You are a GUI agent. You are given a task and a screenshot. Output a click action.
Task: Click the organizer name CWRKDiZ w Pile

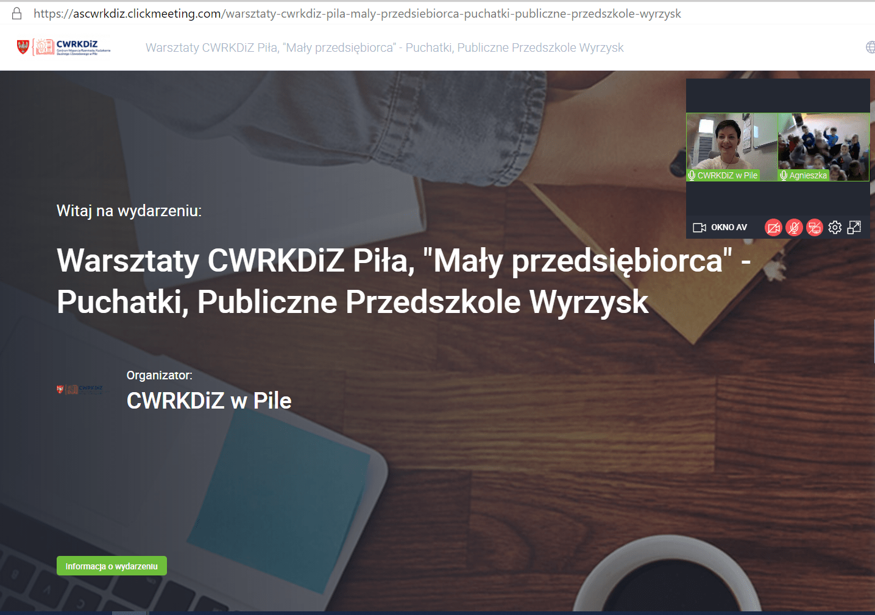(209, 401)
